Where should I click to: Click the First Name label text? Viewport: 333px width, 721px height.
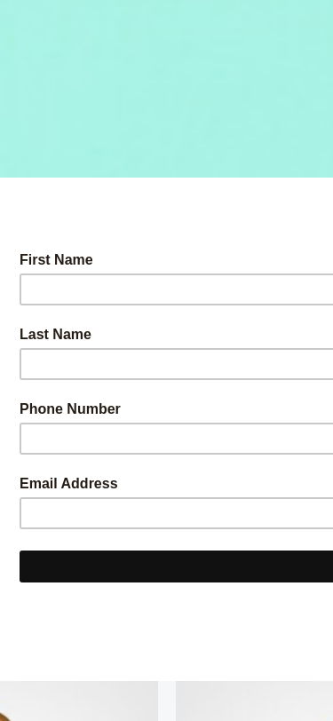56,260
